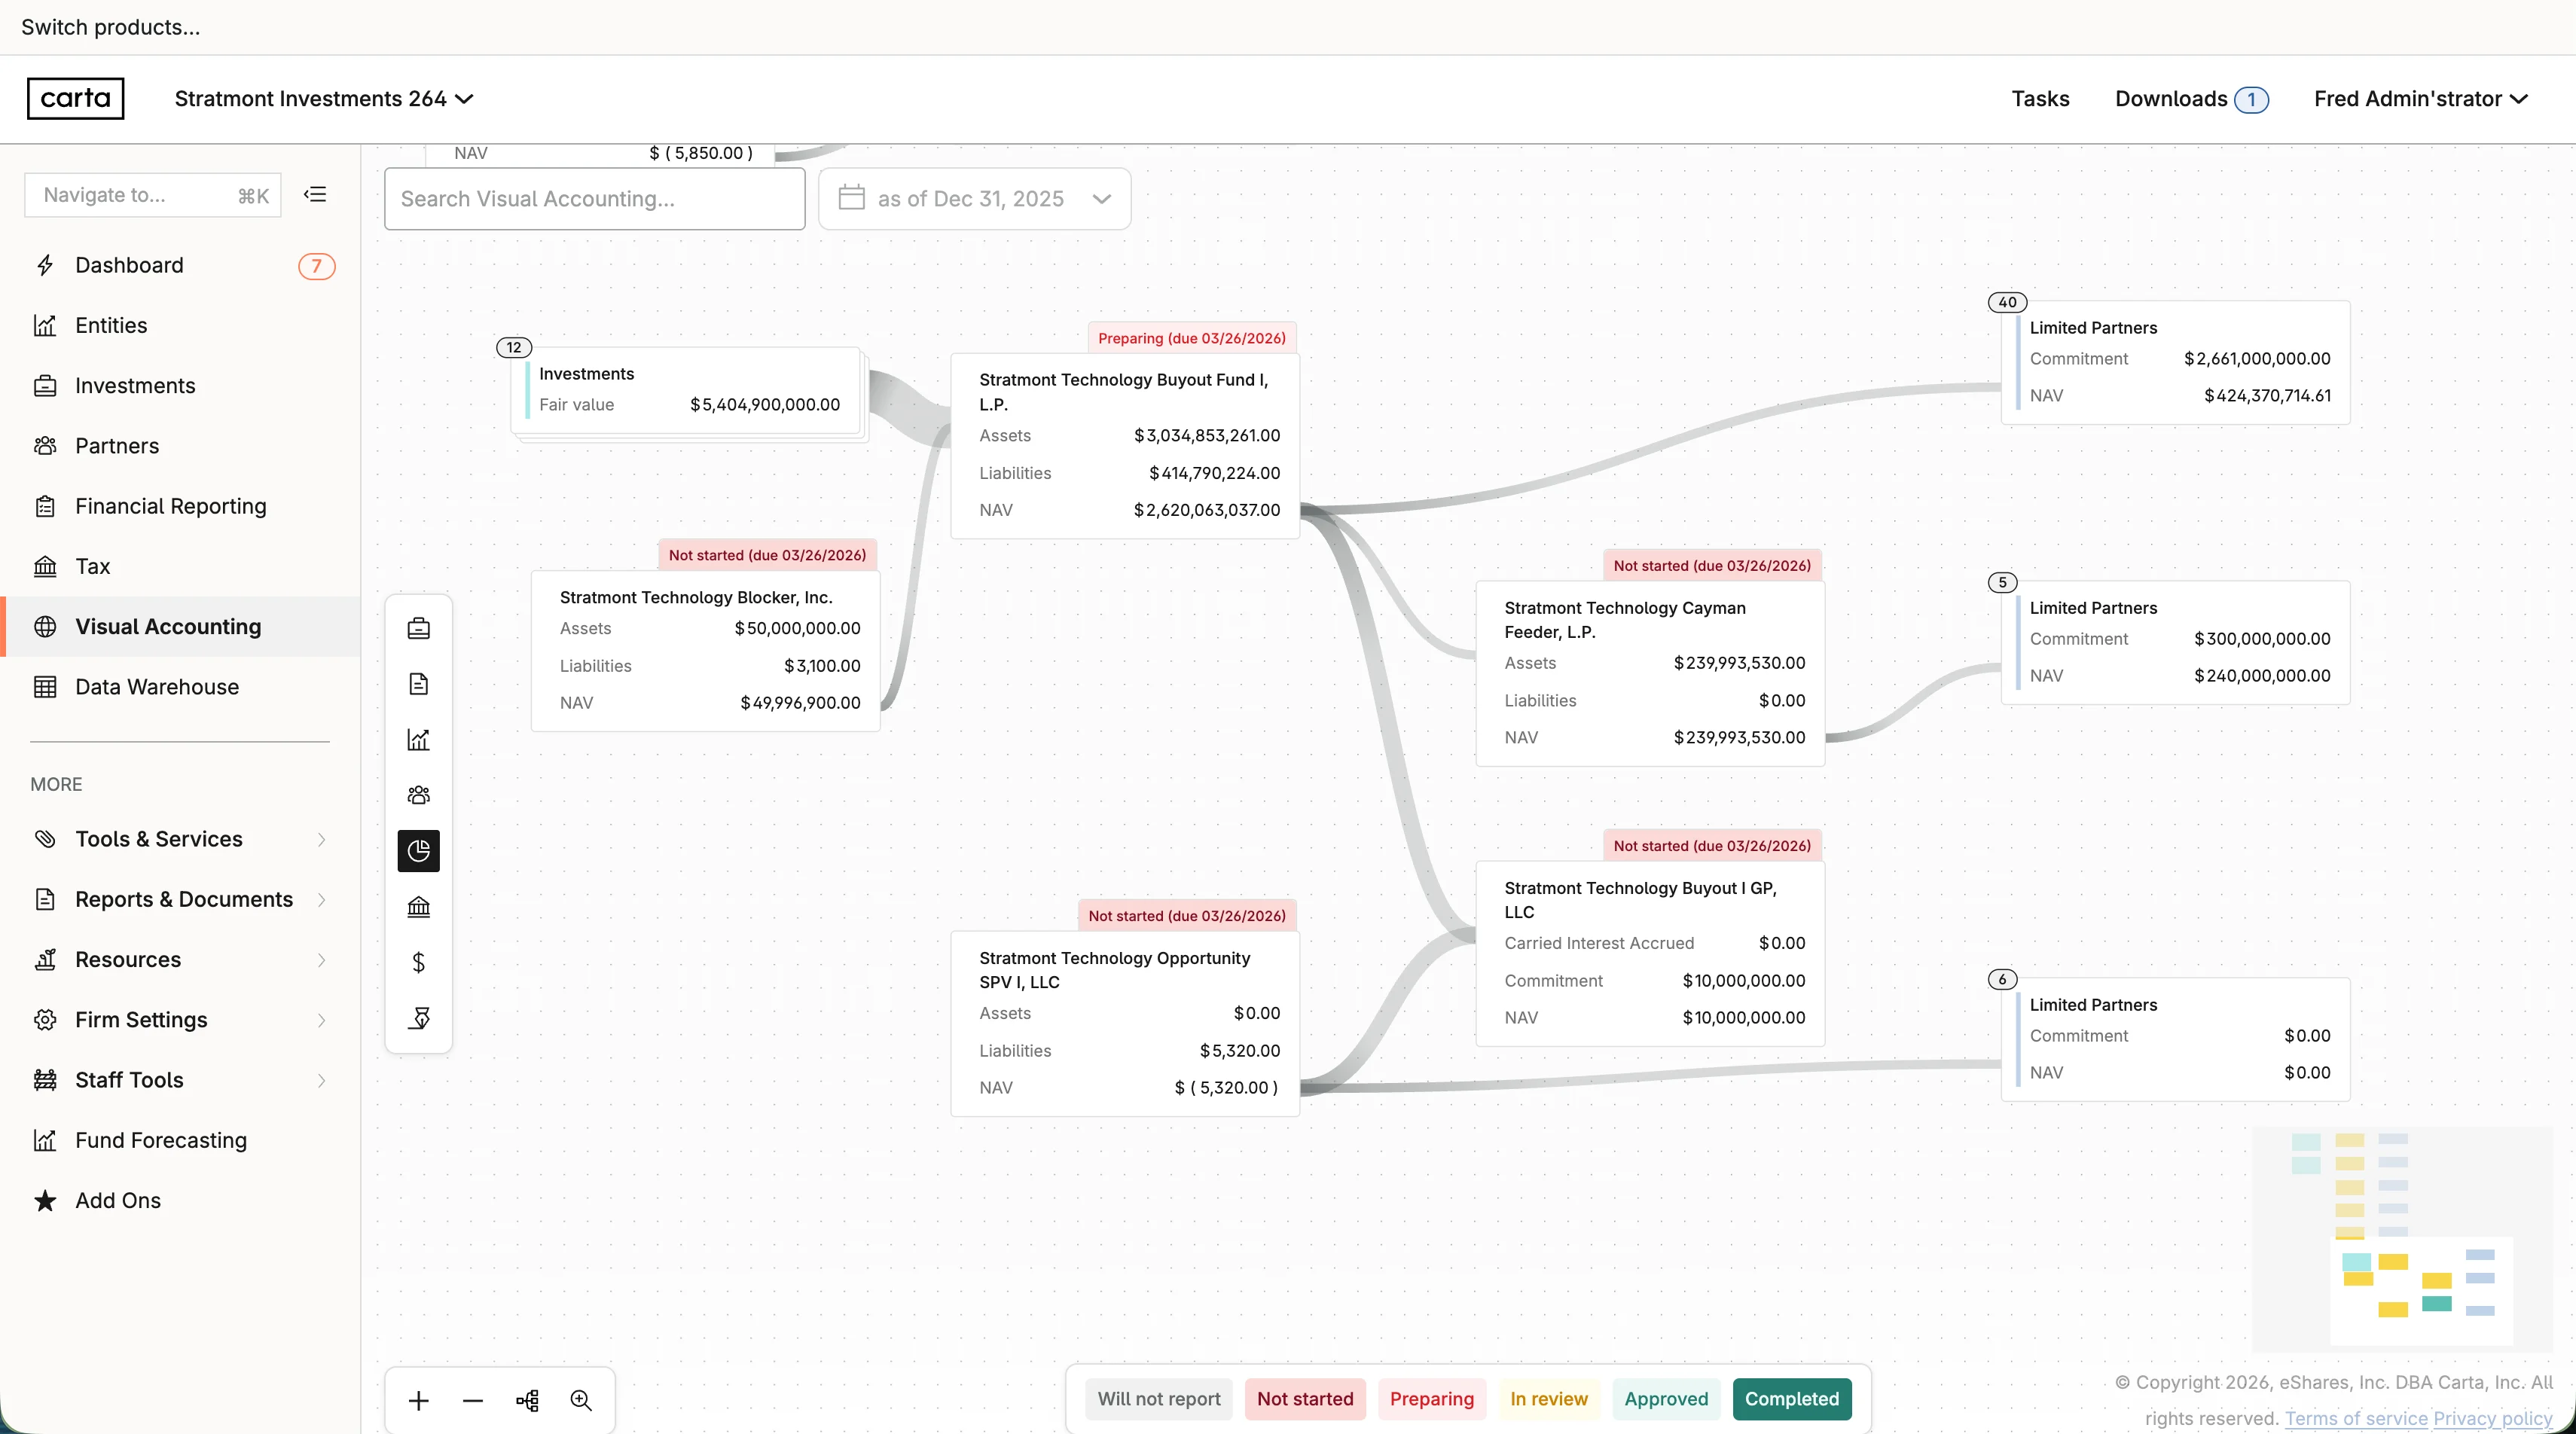
Task: Click the calendar icon in date selector
Action: 851,197
